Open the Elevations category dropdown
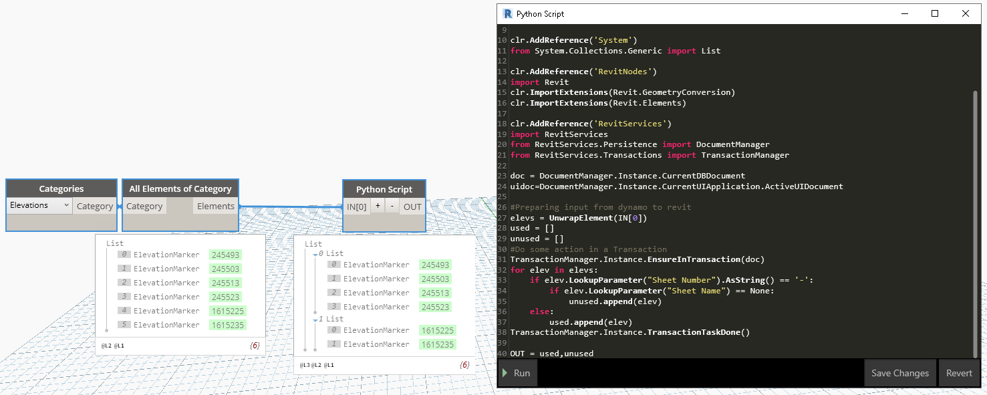The height and width of the screenshot is (395, 987). click(x=39, y=206)
